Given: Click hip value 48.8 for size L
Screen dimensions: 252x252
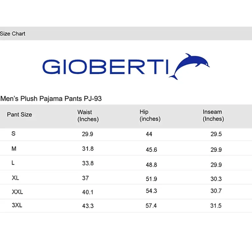Looking at the screenshot, I should click(152, 165).
